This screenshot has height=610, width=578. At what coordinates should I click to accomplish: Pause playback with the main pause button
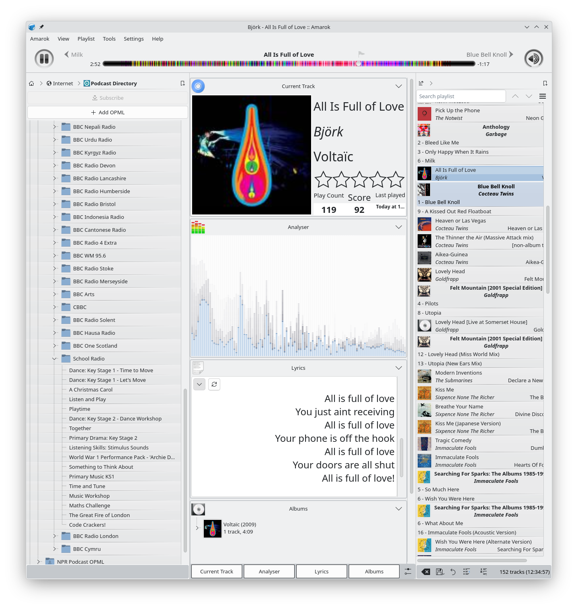click(44, 59)
